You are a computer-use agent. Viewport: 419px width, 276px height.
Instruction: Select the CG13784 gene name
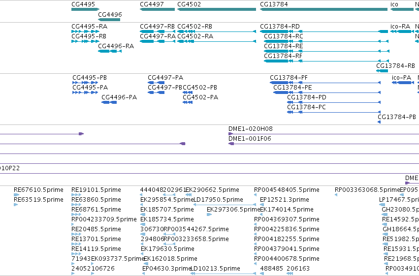coord(274,4)
